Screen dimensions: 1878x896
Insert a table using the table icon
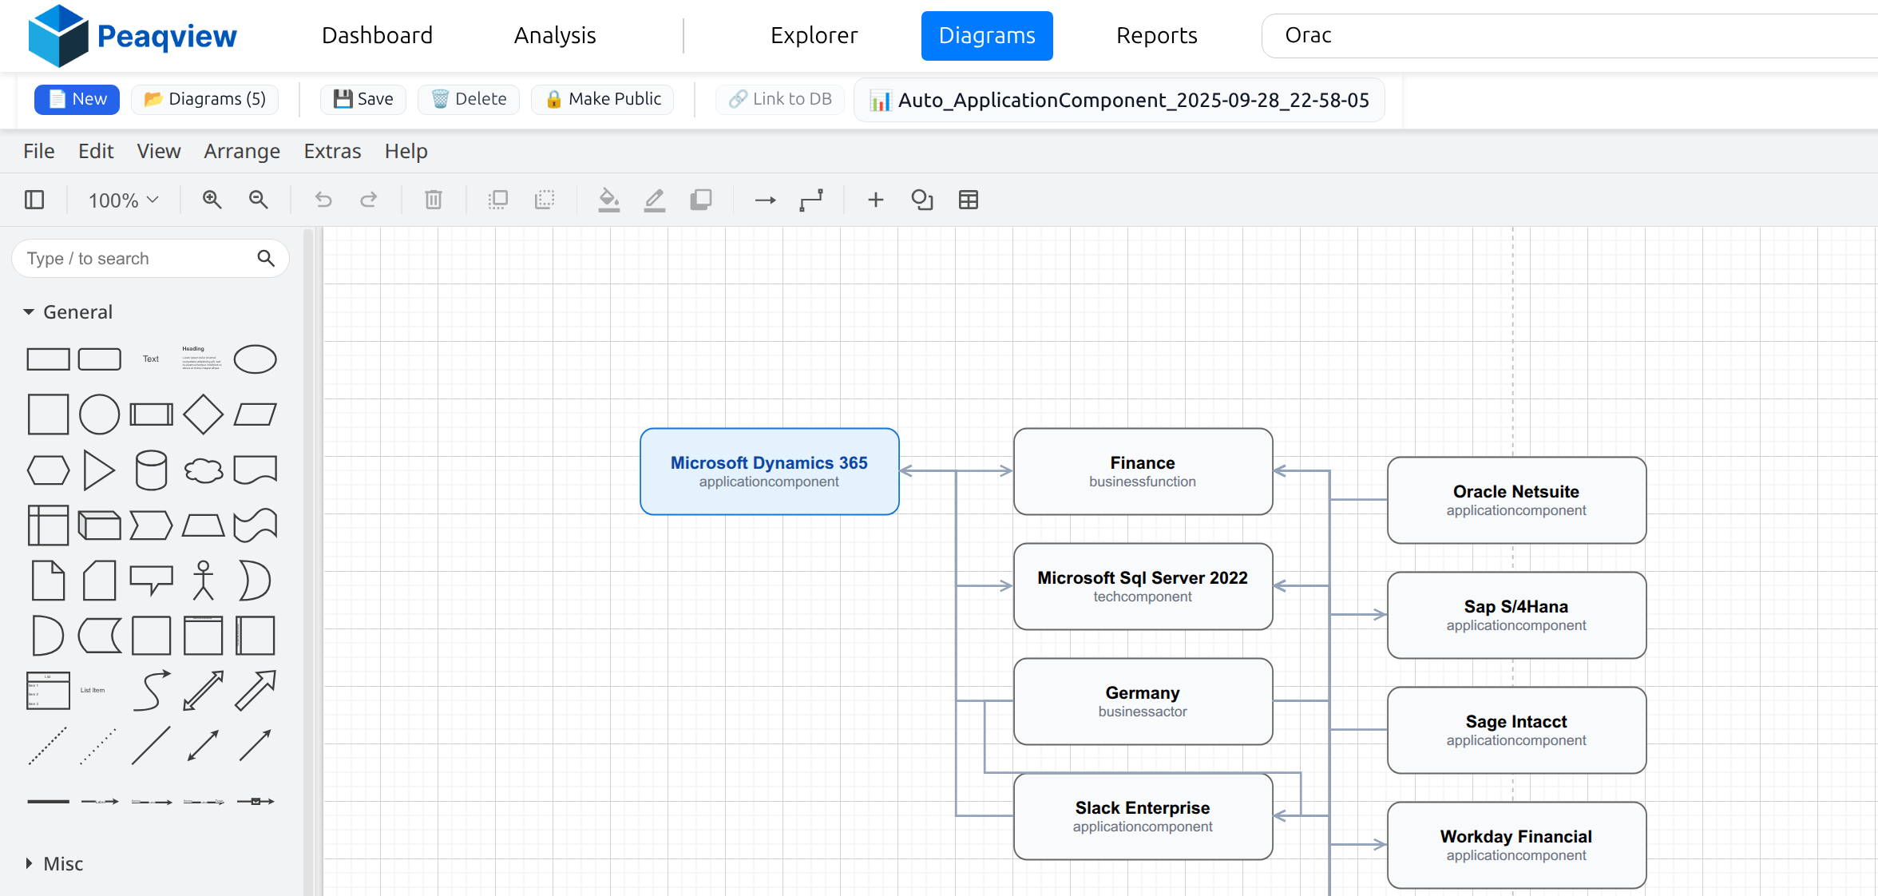tap(969, 200)
